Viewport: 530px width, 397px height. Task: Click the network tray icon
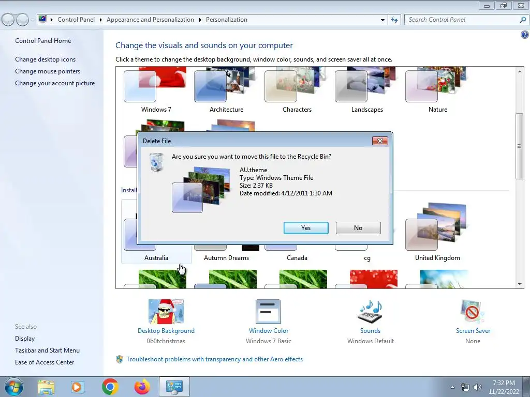click(465, 387)
